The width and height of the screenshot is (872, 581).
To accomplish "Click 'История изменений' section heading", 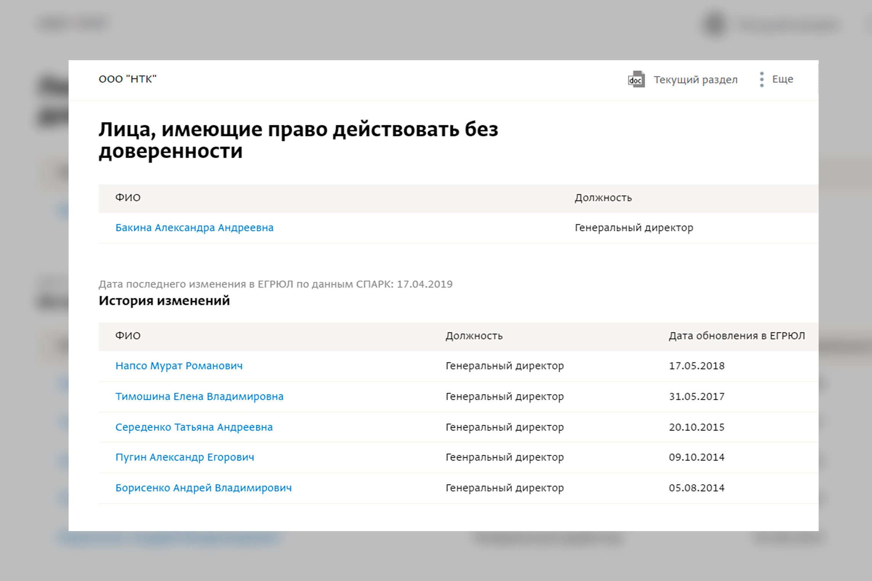I will [164, 301].
